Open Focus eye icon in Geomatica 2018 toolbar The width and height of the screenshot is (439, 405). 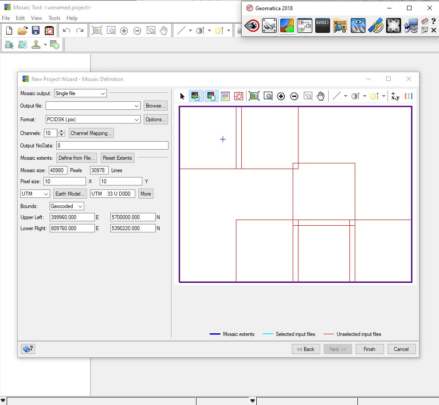[x=252, y=26]
